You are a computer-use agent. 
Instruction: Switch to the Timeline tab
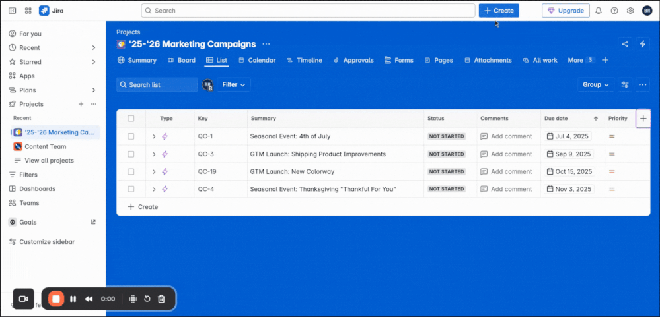305,60
